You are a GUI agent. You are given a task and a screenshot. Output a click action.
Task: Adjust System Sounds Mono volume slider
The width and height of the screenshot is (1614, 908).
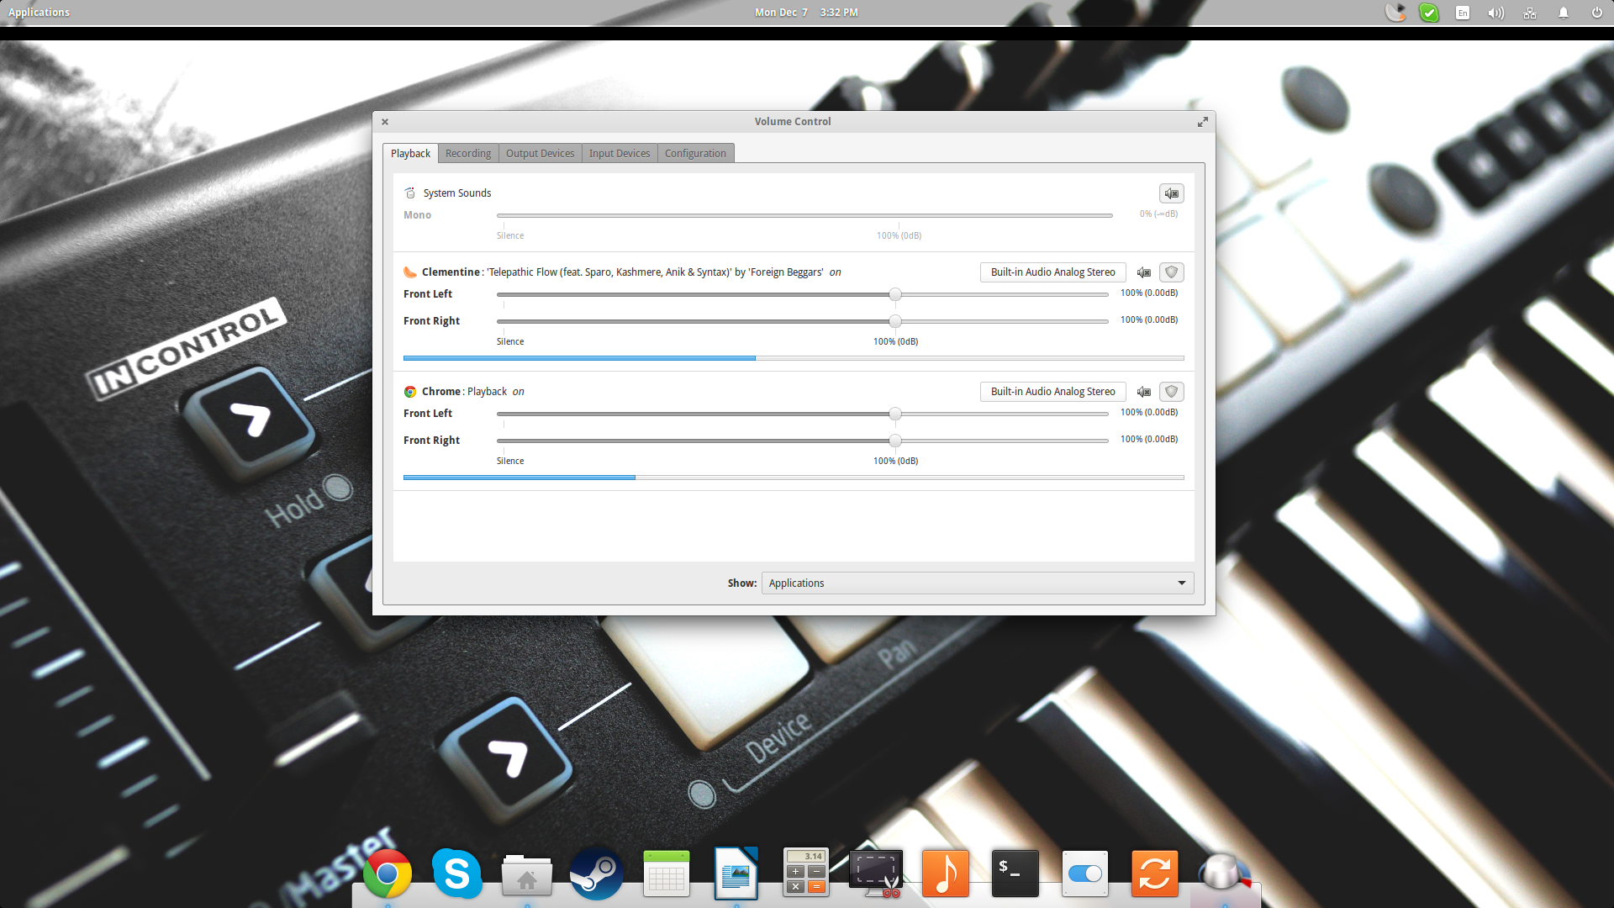click(804, 215)
